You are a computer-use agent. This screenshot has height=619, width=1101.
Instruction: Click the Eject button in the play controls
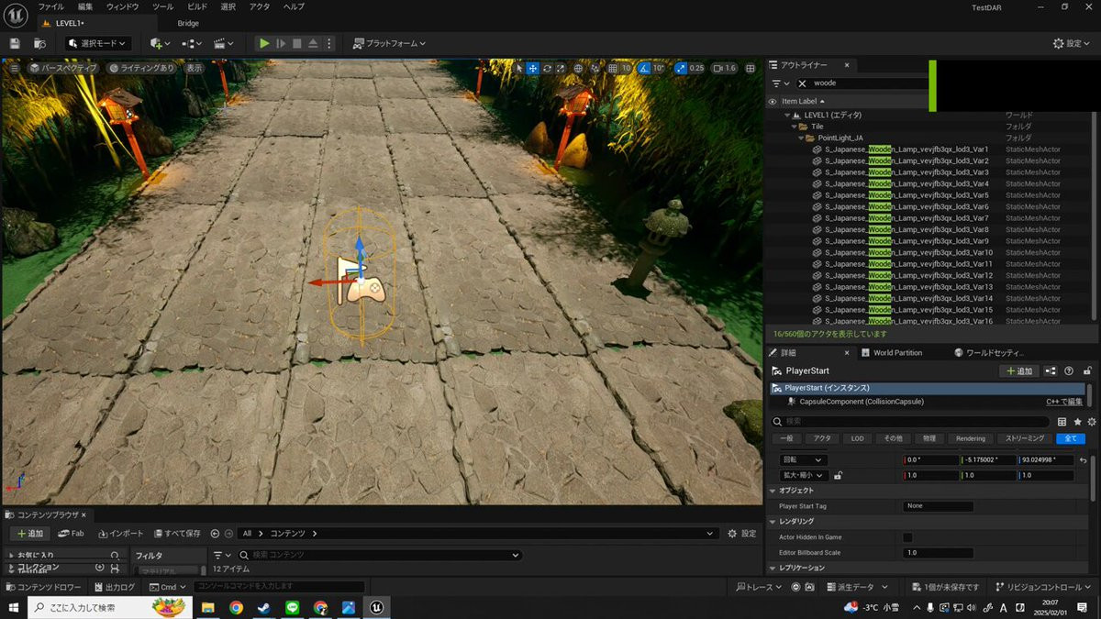[x=313, y=43]
